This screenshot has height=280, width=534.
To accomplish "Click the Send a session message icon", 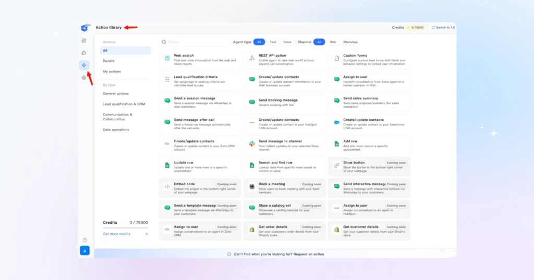I will click(x=167, y=101).
